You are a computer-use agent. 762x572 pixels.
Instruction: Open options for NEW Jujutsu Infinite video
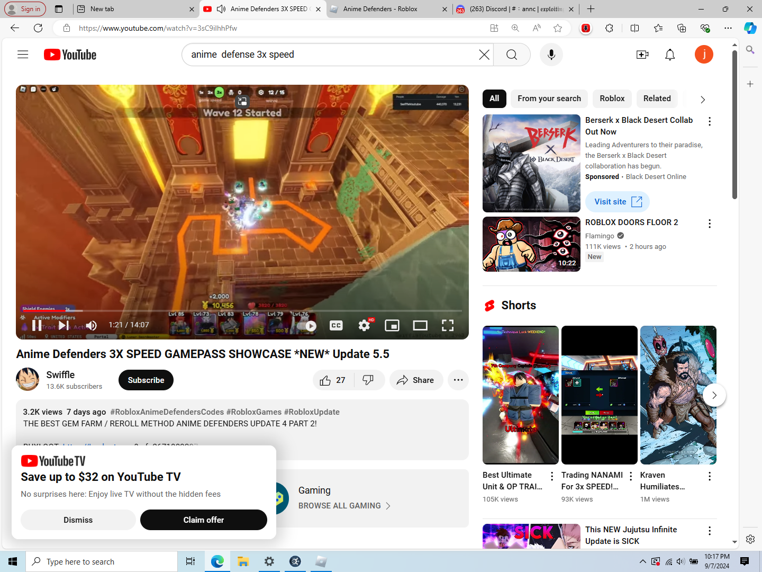coord(710,531)
